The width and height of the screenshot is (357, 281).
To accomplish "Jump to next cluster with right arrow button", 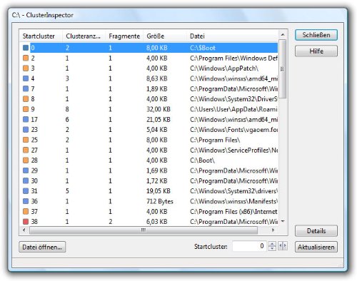I will point(285,246).
